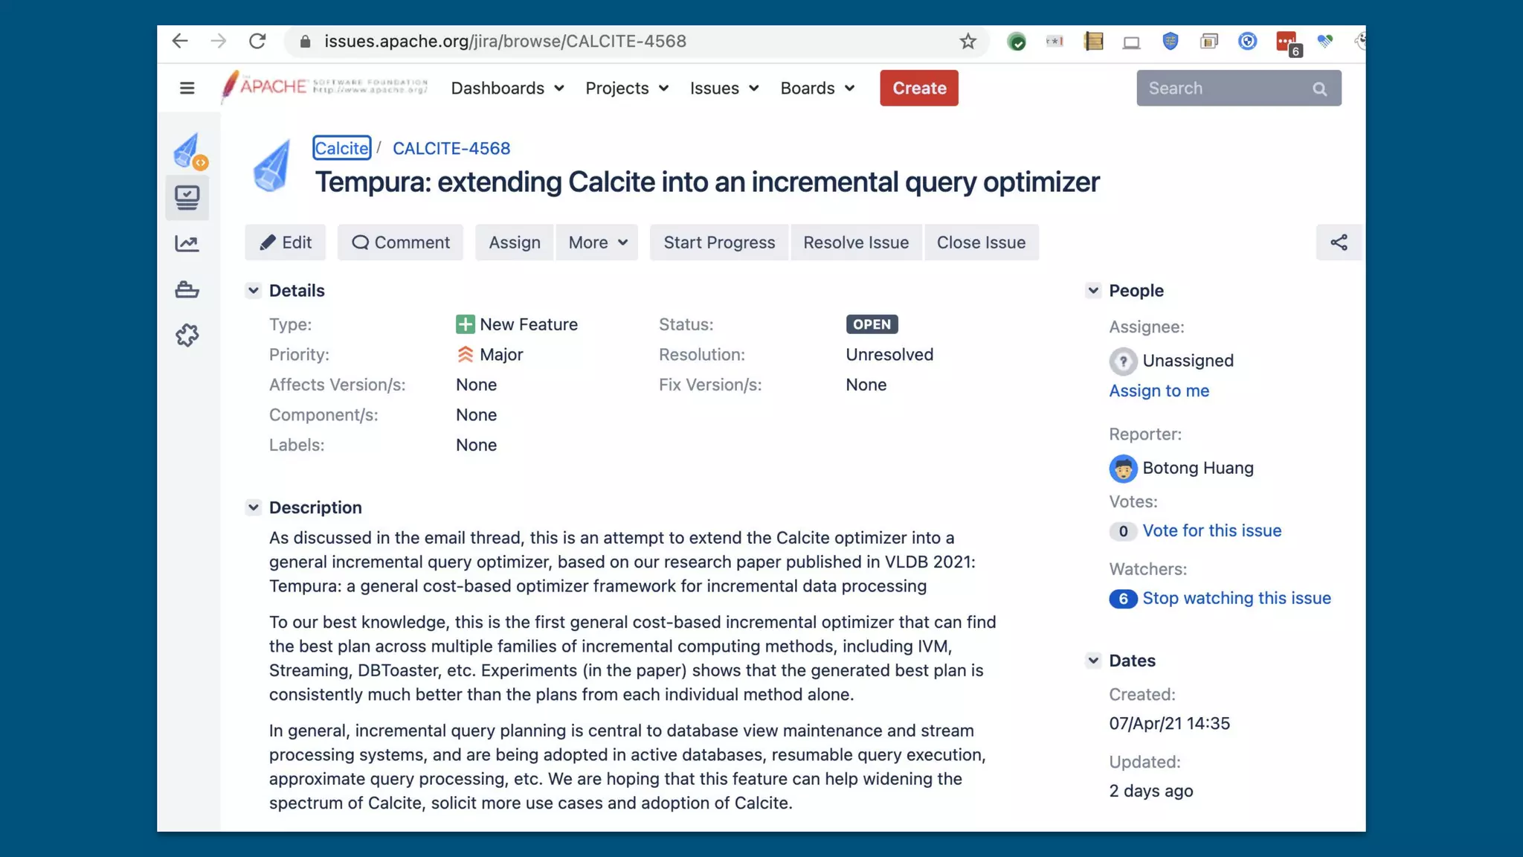
Task: Open the Boards menu
Action: pyautogui.click(x=817, y=88)
